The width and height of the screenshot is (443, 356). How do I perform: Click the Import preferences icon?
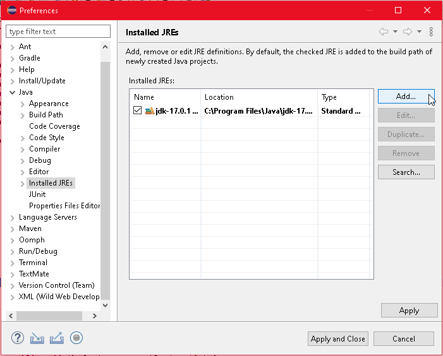(x=37, y=338)
